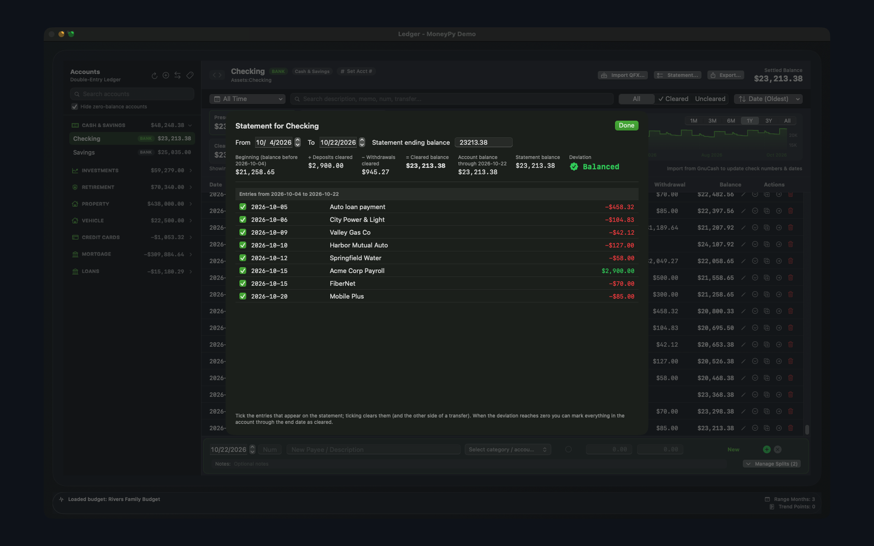The height and width of the screenshot is (546, 874).
Task: Click the Statement ending balance field
Action: tap(483, 143)
